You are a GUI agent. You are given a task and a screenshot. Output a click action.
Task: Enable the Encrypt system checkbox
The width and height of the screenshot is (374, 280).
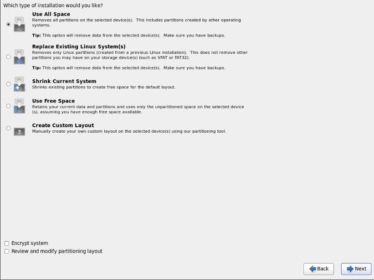click(7, 243)
